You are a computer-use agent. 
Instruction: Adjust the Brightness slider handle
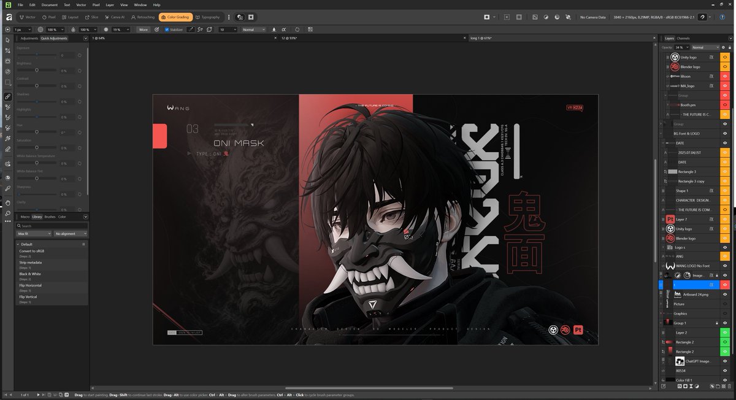click(x=37, y=70)
